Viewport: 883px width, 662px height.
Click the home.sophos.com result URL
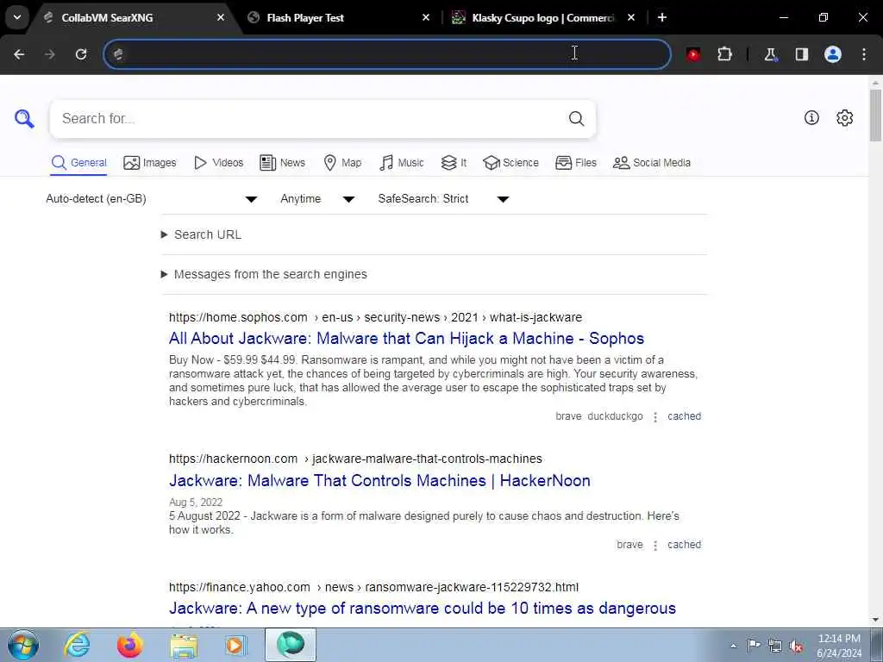coord(376,317)
